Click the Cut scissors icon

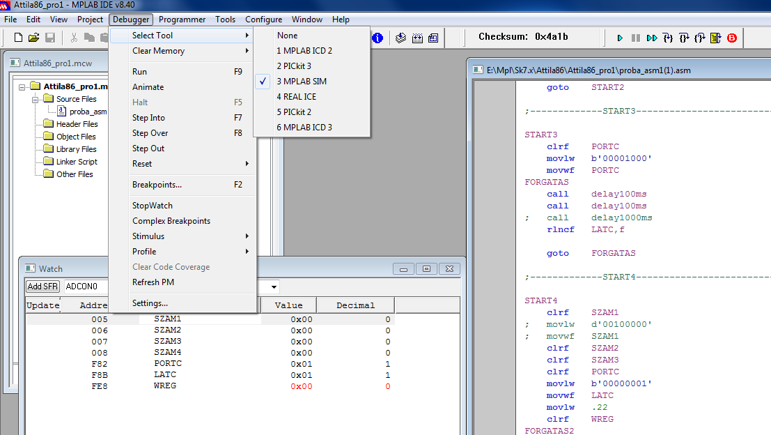click(74, 38)
